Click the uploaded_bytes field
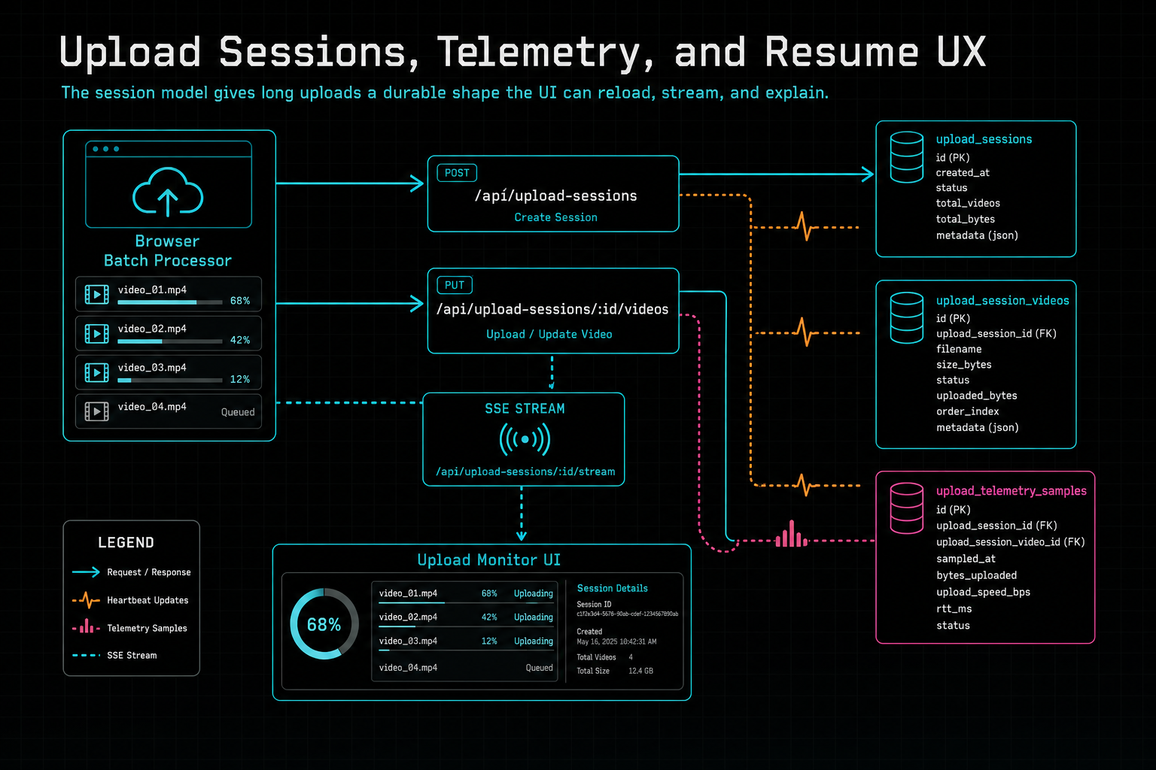Screen dimensions: 1156x770 (x=977, y=396)
